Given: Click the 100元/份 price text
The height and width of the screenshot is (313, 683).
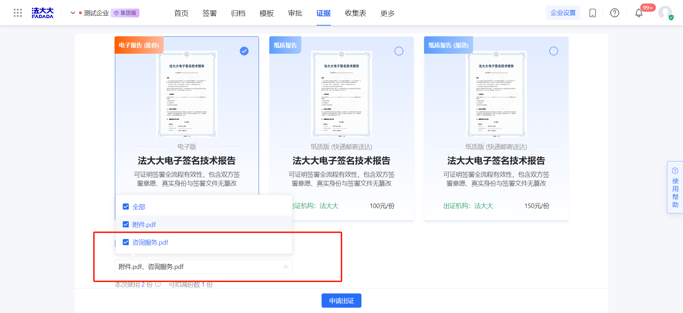Looking at the screenshot, I should [x=382, y=206].
